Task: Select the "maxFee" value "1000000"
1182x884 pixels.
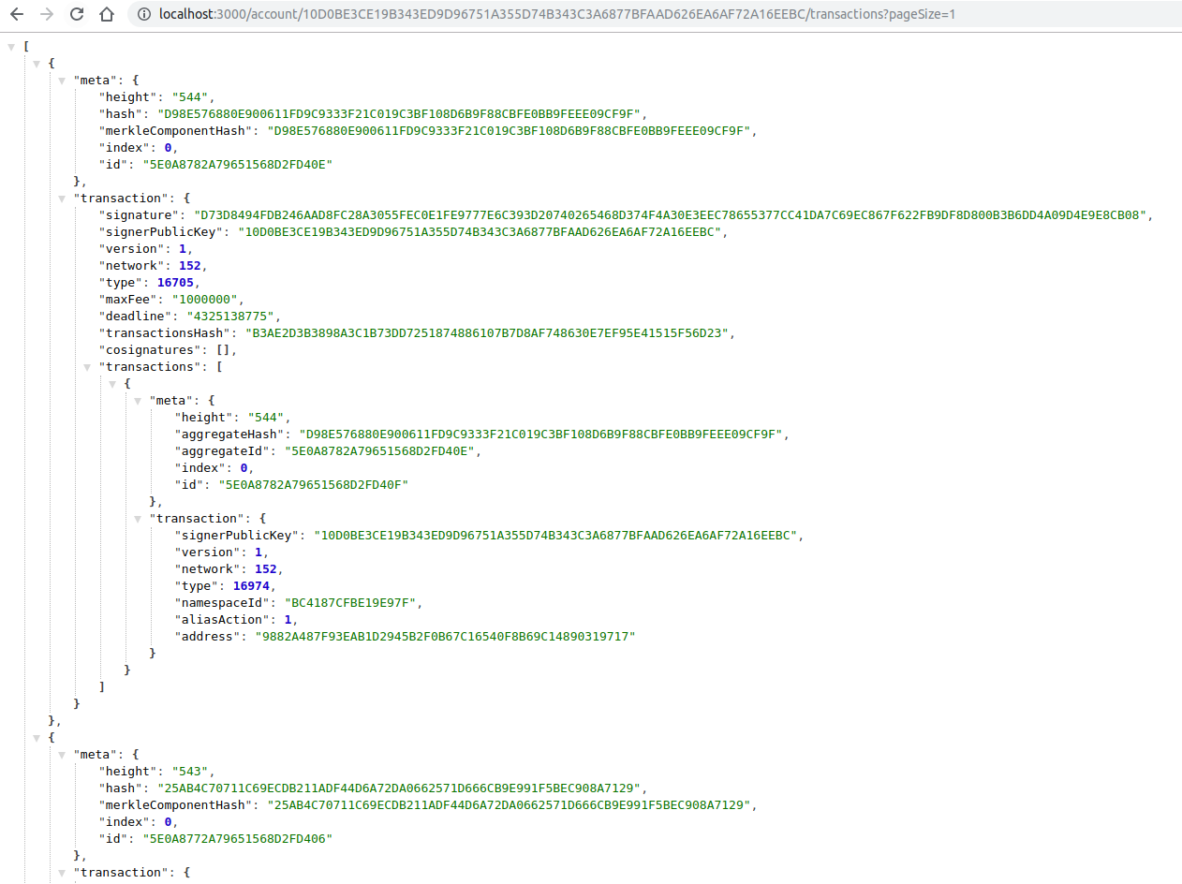Action: (206, 300)
